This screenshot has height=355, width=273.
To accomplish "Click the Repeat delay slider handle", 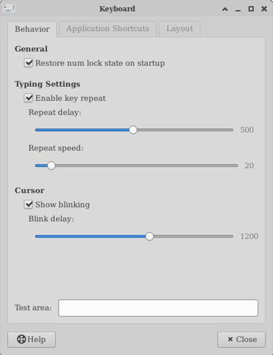I will pos(133,130).
